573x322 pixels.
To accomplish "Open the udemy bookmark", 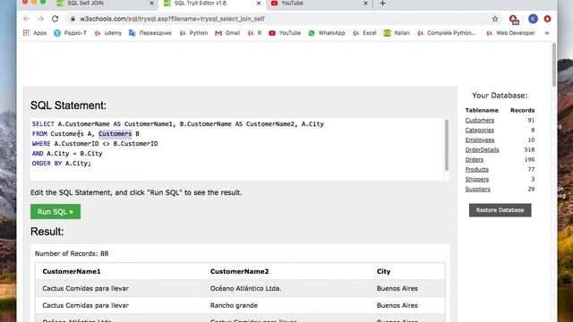I will click(x=108, y=33).
